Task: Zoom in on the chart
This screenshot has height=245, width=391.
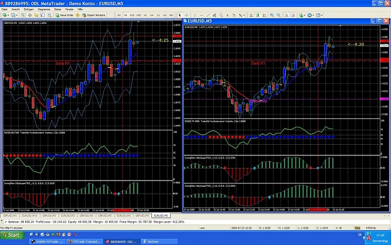Action: pyautogui.click(x=272, y=15)
